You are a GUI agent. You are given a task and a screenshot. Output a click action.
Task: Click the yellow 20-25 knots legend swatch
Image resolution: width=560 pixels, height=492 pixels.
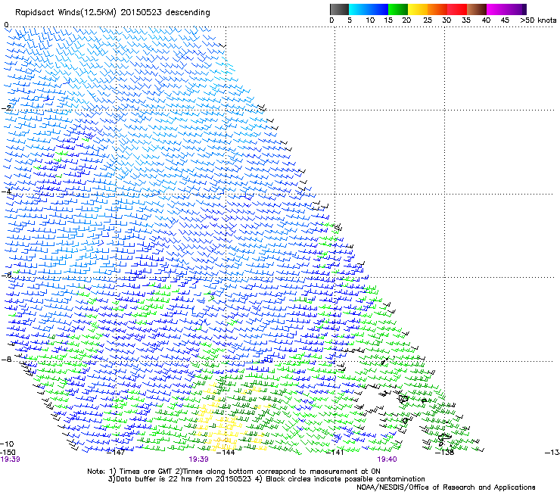coord(418,9)
